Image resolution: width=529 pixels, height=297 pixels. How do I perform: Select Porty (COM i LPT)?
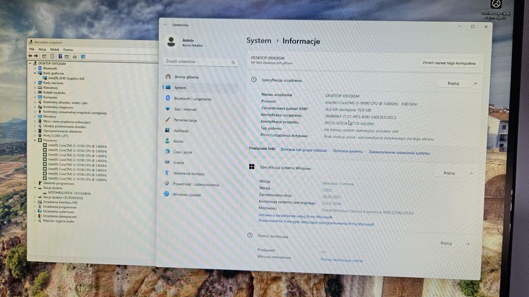coord(56,136)
